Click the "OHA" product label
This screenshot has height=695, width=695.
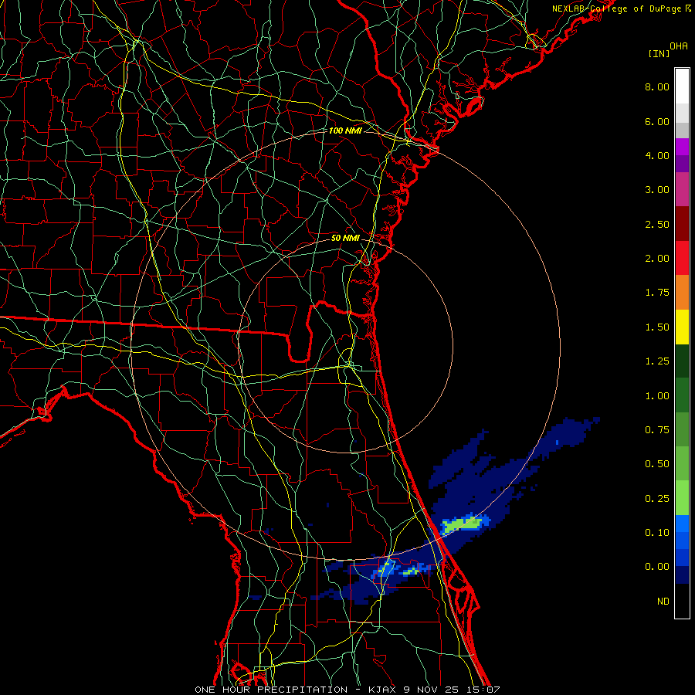pyautogui.click(x=679, y=46)
